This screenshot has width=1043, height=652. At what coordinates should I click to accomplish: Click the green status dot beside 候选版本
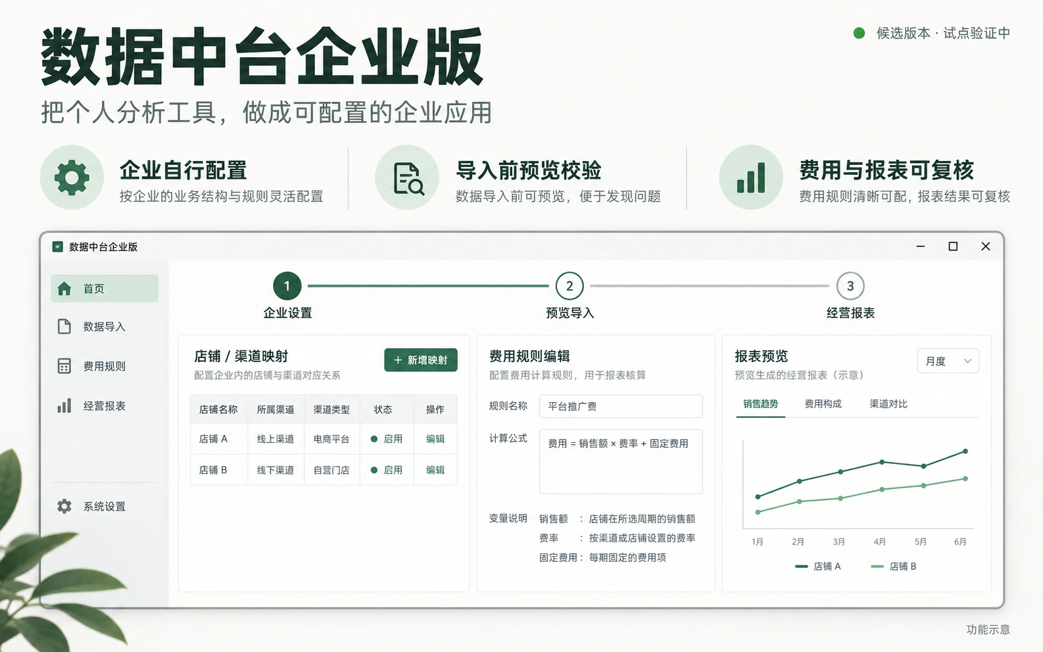(x=859, y=33)
